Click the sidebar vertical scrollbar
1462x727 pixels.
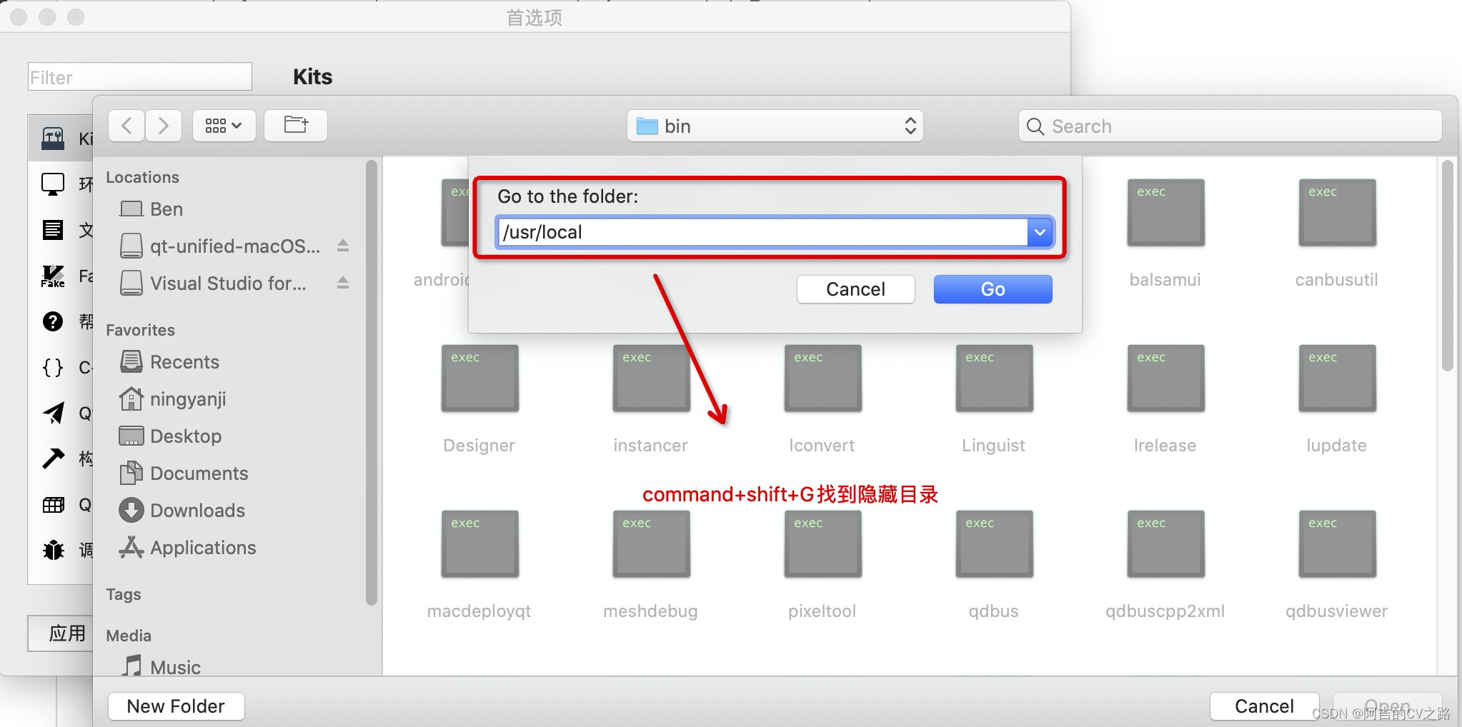(371, 383)
